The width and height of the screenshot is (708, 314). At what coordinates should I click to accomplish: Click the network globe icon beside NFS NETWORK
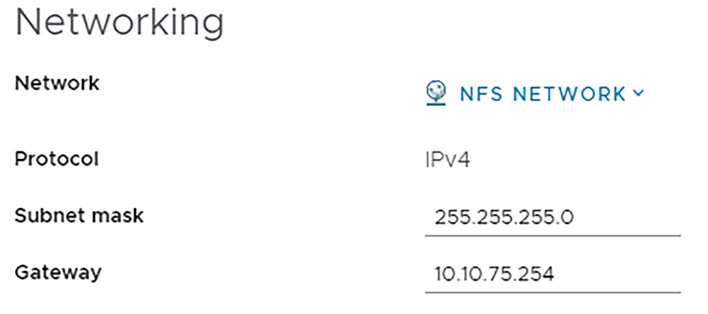pyautogui.click(x=436, y=93)
